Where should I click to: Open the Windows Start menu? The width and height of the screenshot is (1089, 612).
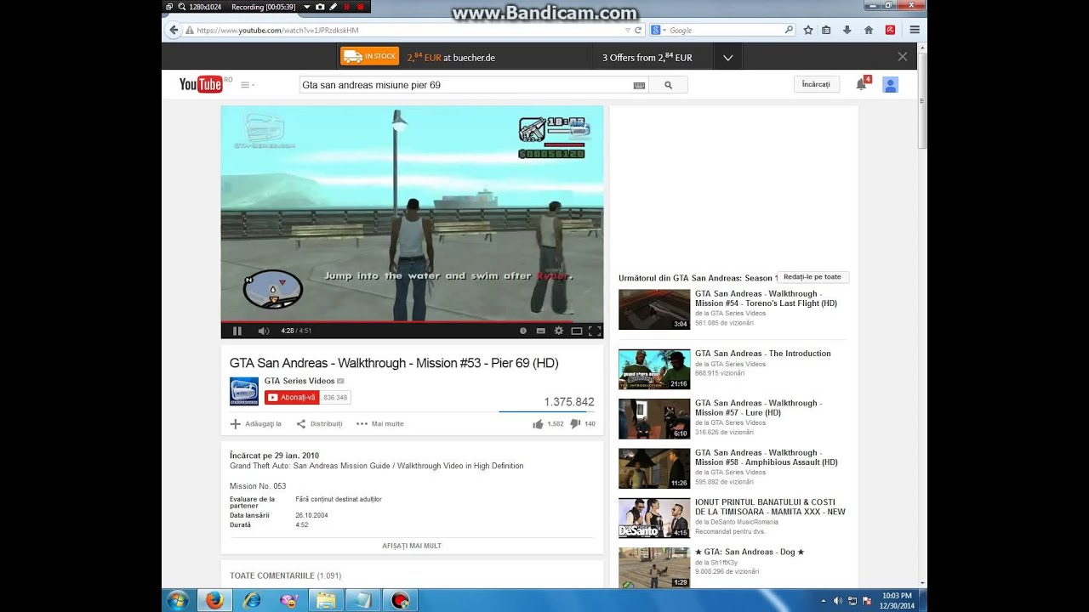click(x=178, y=600)
